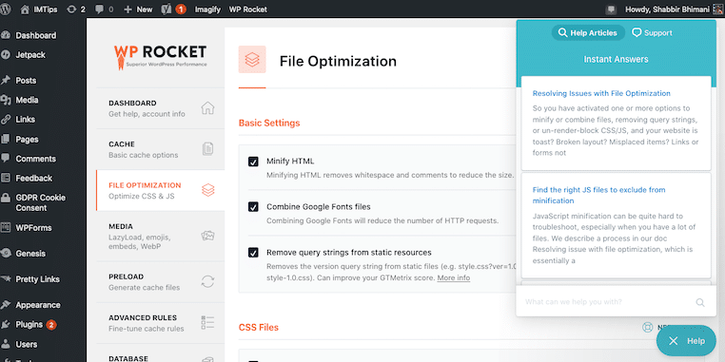Image resolution: width=725 pixels, height=362 pixels.
Task: Open the New content menu
Action: 137,10
